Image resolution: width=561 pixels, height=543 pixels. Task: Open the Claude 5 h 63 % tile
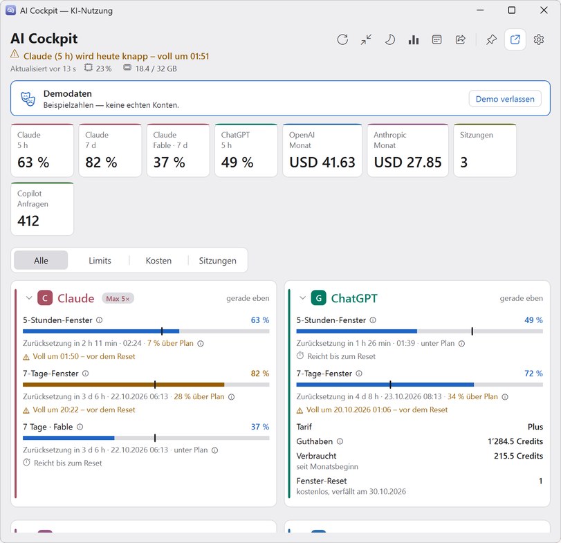tap(42, 150)
